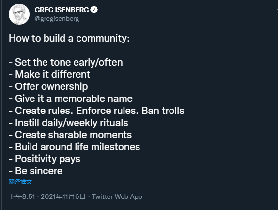
Task: Click the 2021年11月6日 date
Action: coord(63,196)
